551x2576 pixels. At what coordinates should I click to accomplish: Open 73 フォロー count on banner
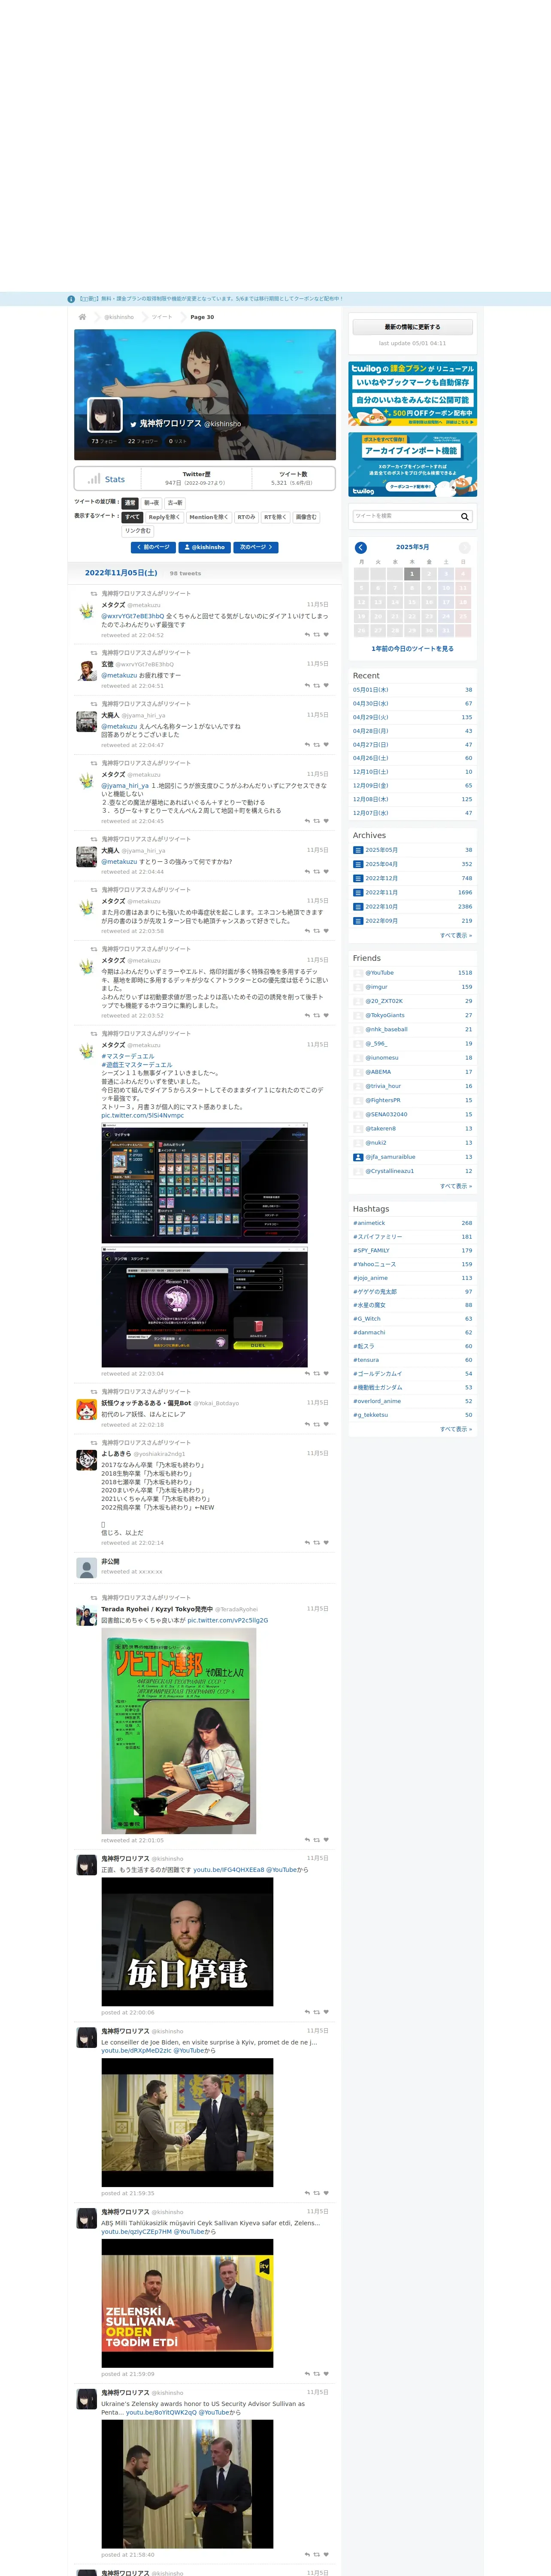[x=104, y=441]
